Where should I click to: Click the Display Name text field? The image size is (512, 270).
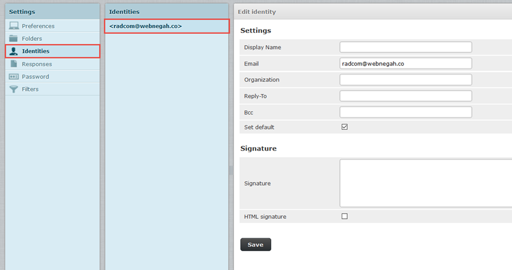click(x=405, y=47)
